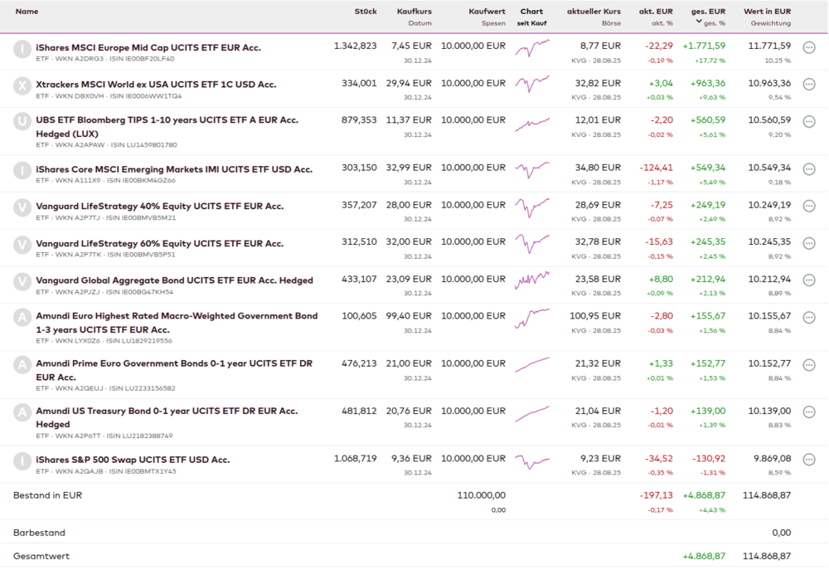Open chart thumbnail for Amundi Prime Euro Government Bonds

pos(532,365)
